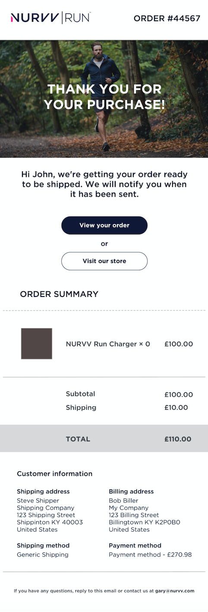
Task: Select the order number #44567 header
Action: point(167,18)
